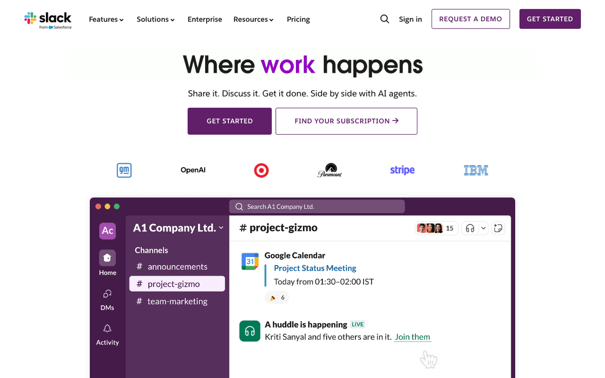Click the Search A1 Company Ltd. field
Viewport: 605px width, 378px height.
[317, 206]
